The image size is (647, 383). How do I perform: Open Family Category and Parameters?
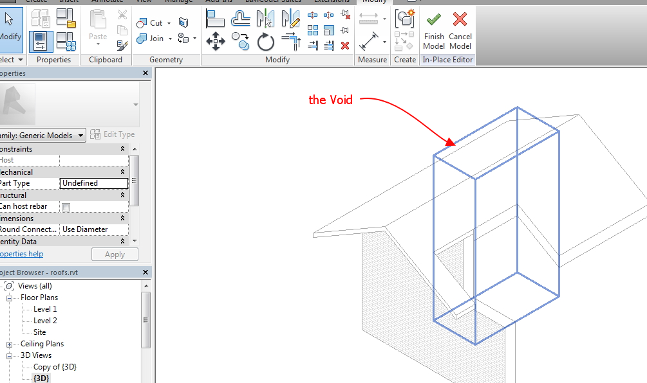(66, 18)
